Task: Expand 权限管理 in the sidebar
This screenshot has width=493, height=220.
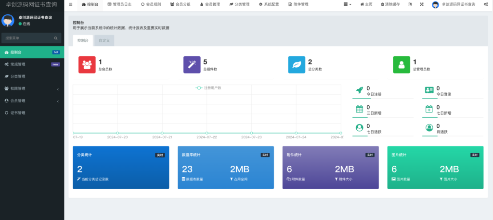Action: [x=32, y=88]
